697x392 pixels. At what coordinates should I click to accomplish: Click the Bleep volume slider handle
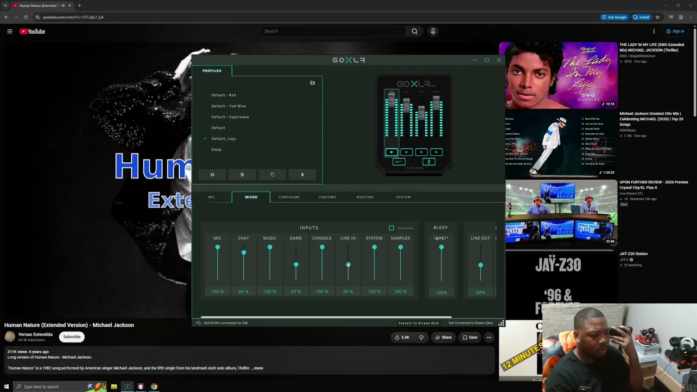click(x=441, y=248)
